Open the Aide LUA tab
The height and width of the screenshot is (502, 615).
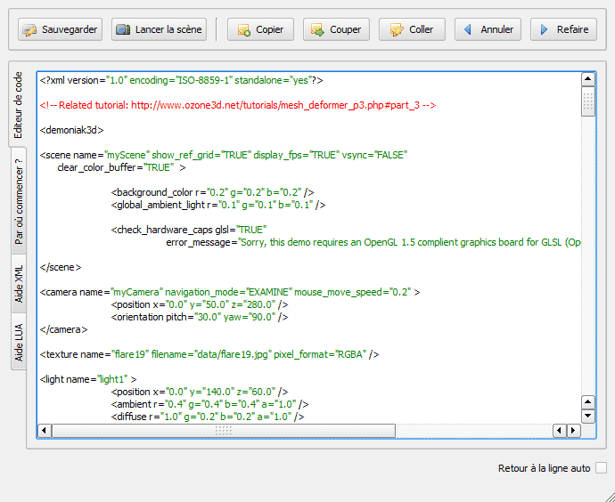point(19,342)
